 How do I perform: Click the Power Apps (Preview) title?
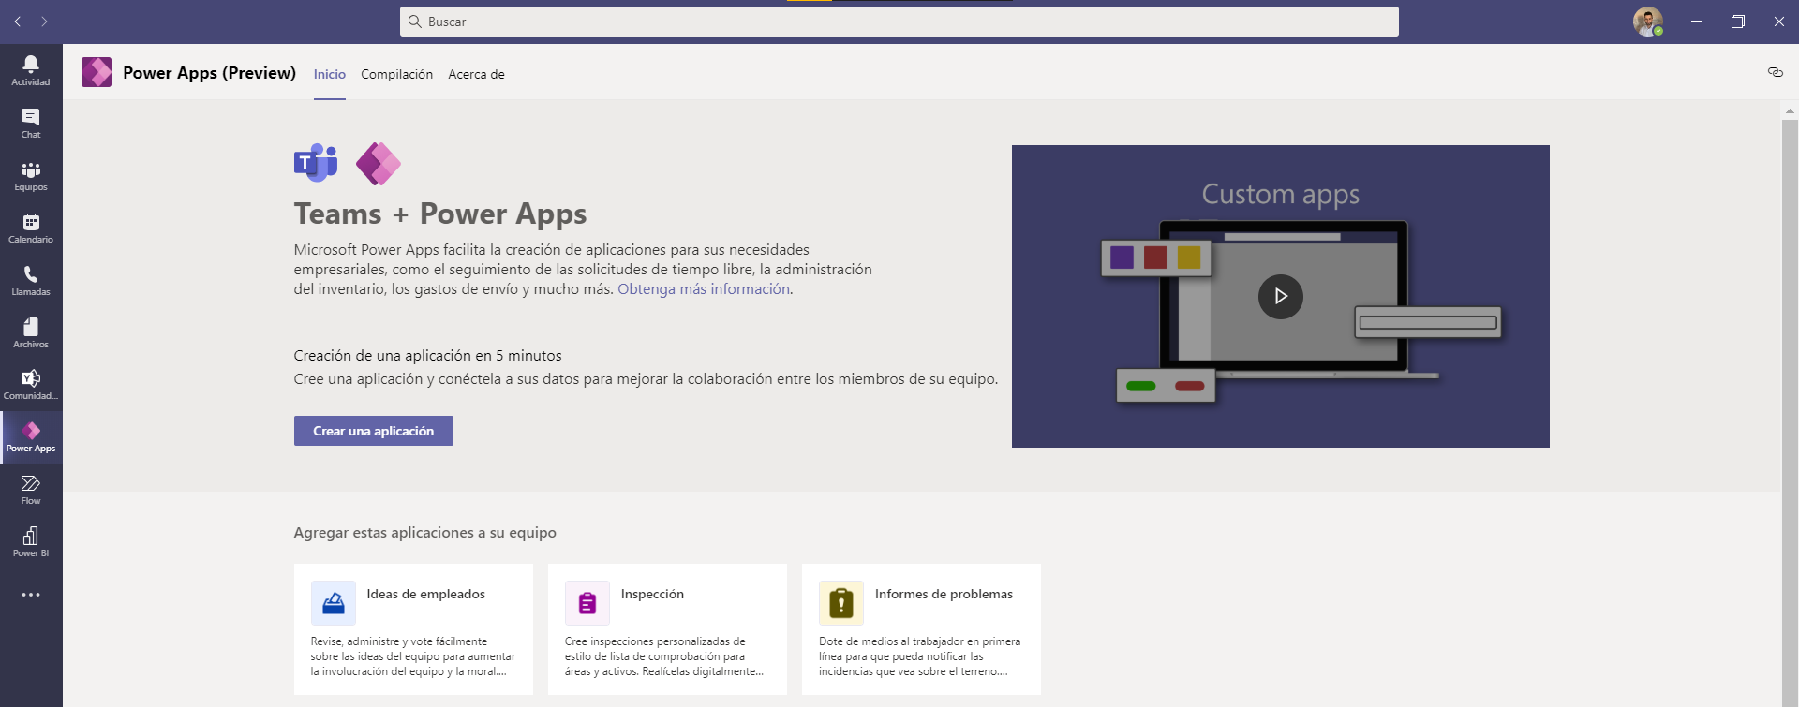click(x=209, y=73)
